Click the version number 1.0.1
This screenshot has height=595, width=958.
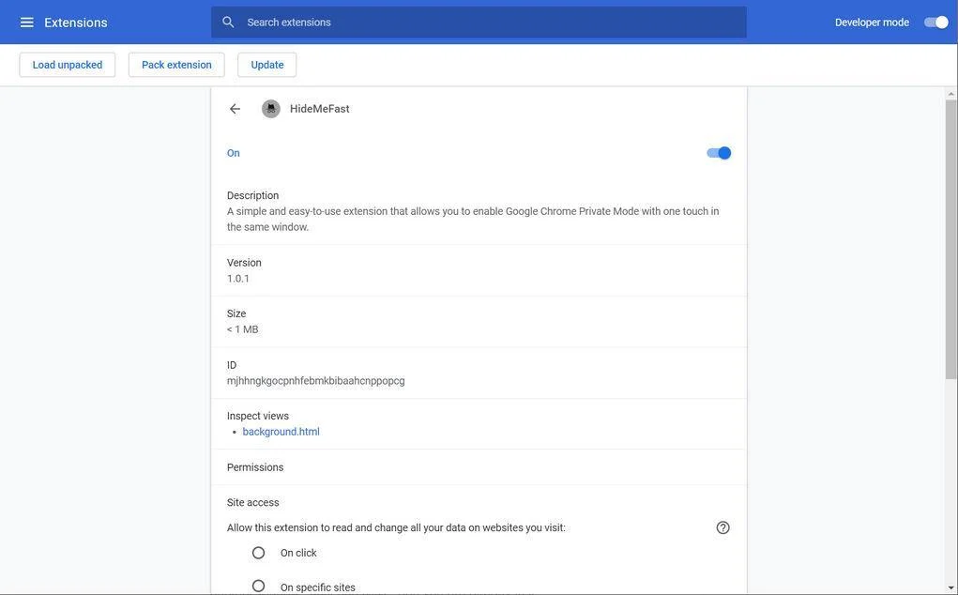237,279
